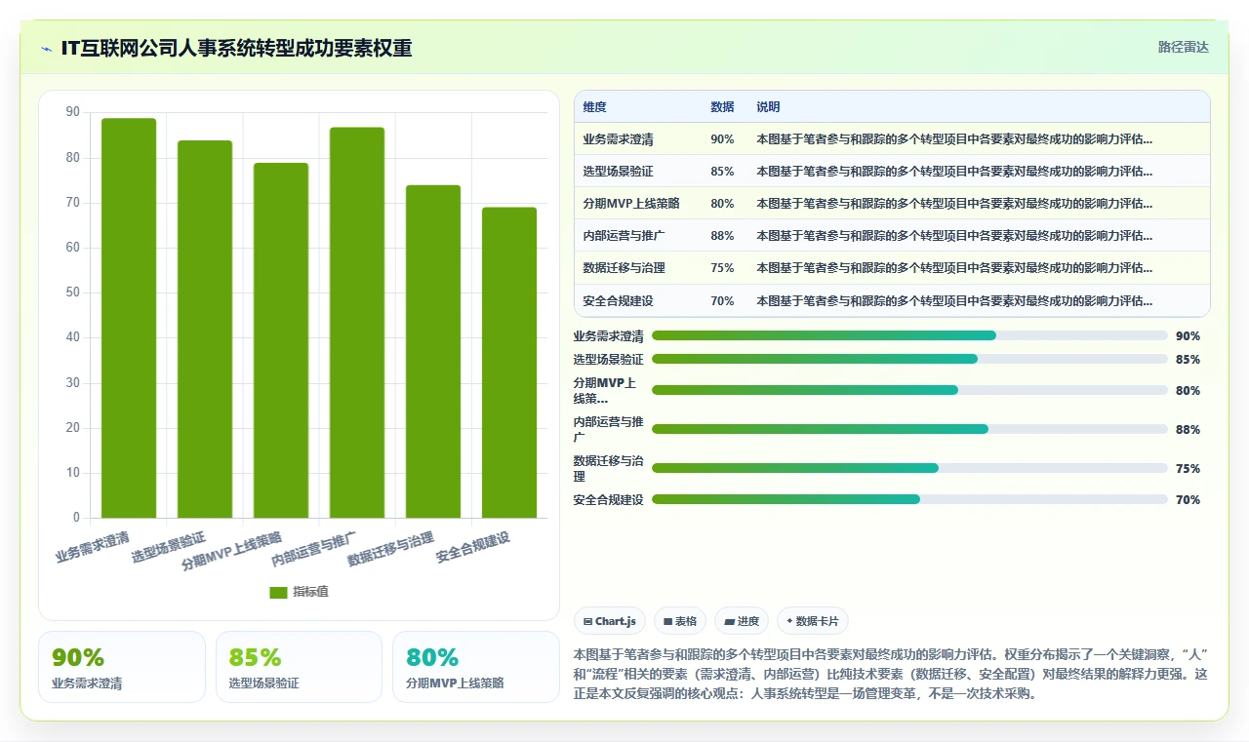Click the 维度 column header
This screenshot has height=742, width=1249.
point(594,107)
